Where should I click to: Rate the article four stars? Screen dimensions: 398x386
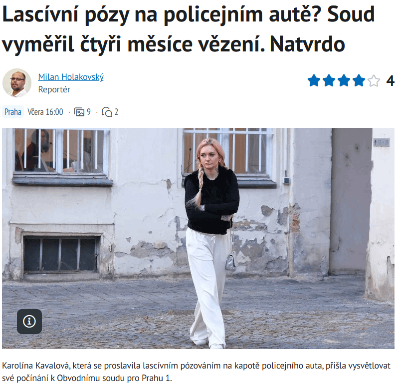tap(359, 80)
